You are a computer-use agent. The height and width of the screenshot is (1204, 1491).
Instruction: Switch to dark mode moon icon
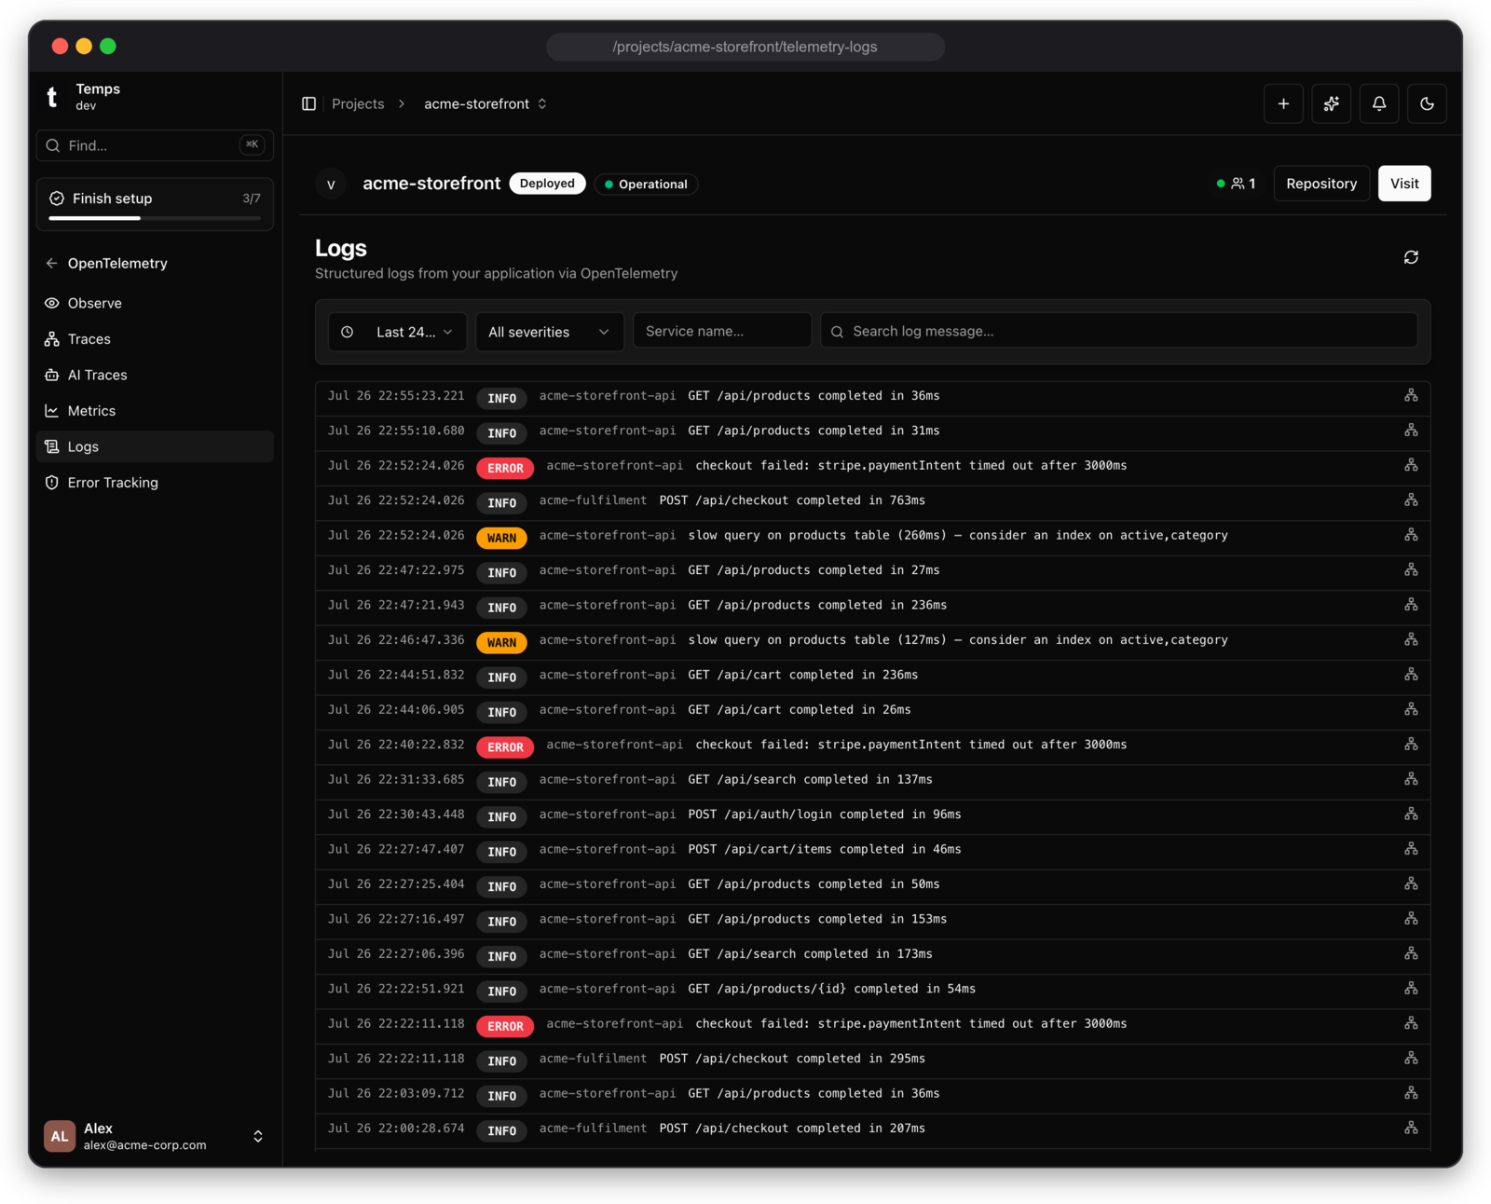coord(1427,103)
